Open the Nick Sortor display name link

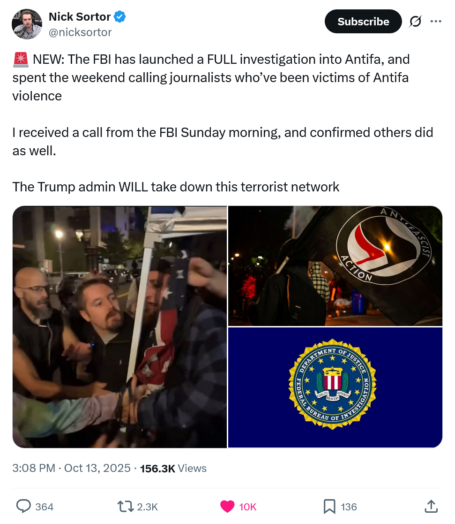pos(80,17)
